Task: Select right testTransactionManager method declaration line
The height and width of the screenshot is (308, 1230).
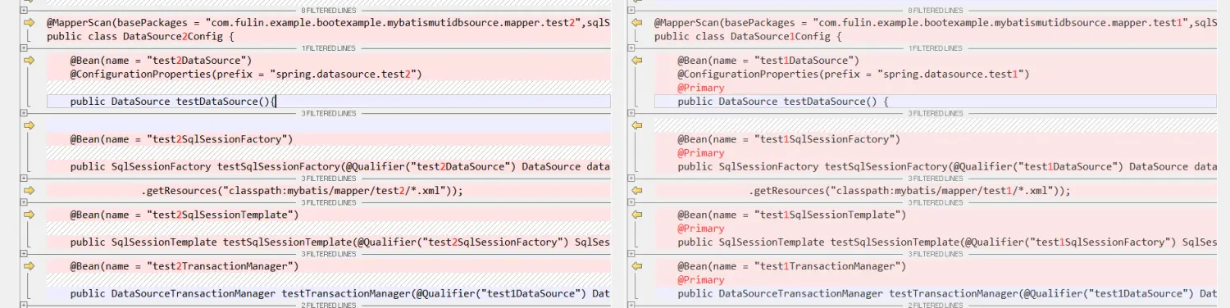Action: click(936, 293)
